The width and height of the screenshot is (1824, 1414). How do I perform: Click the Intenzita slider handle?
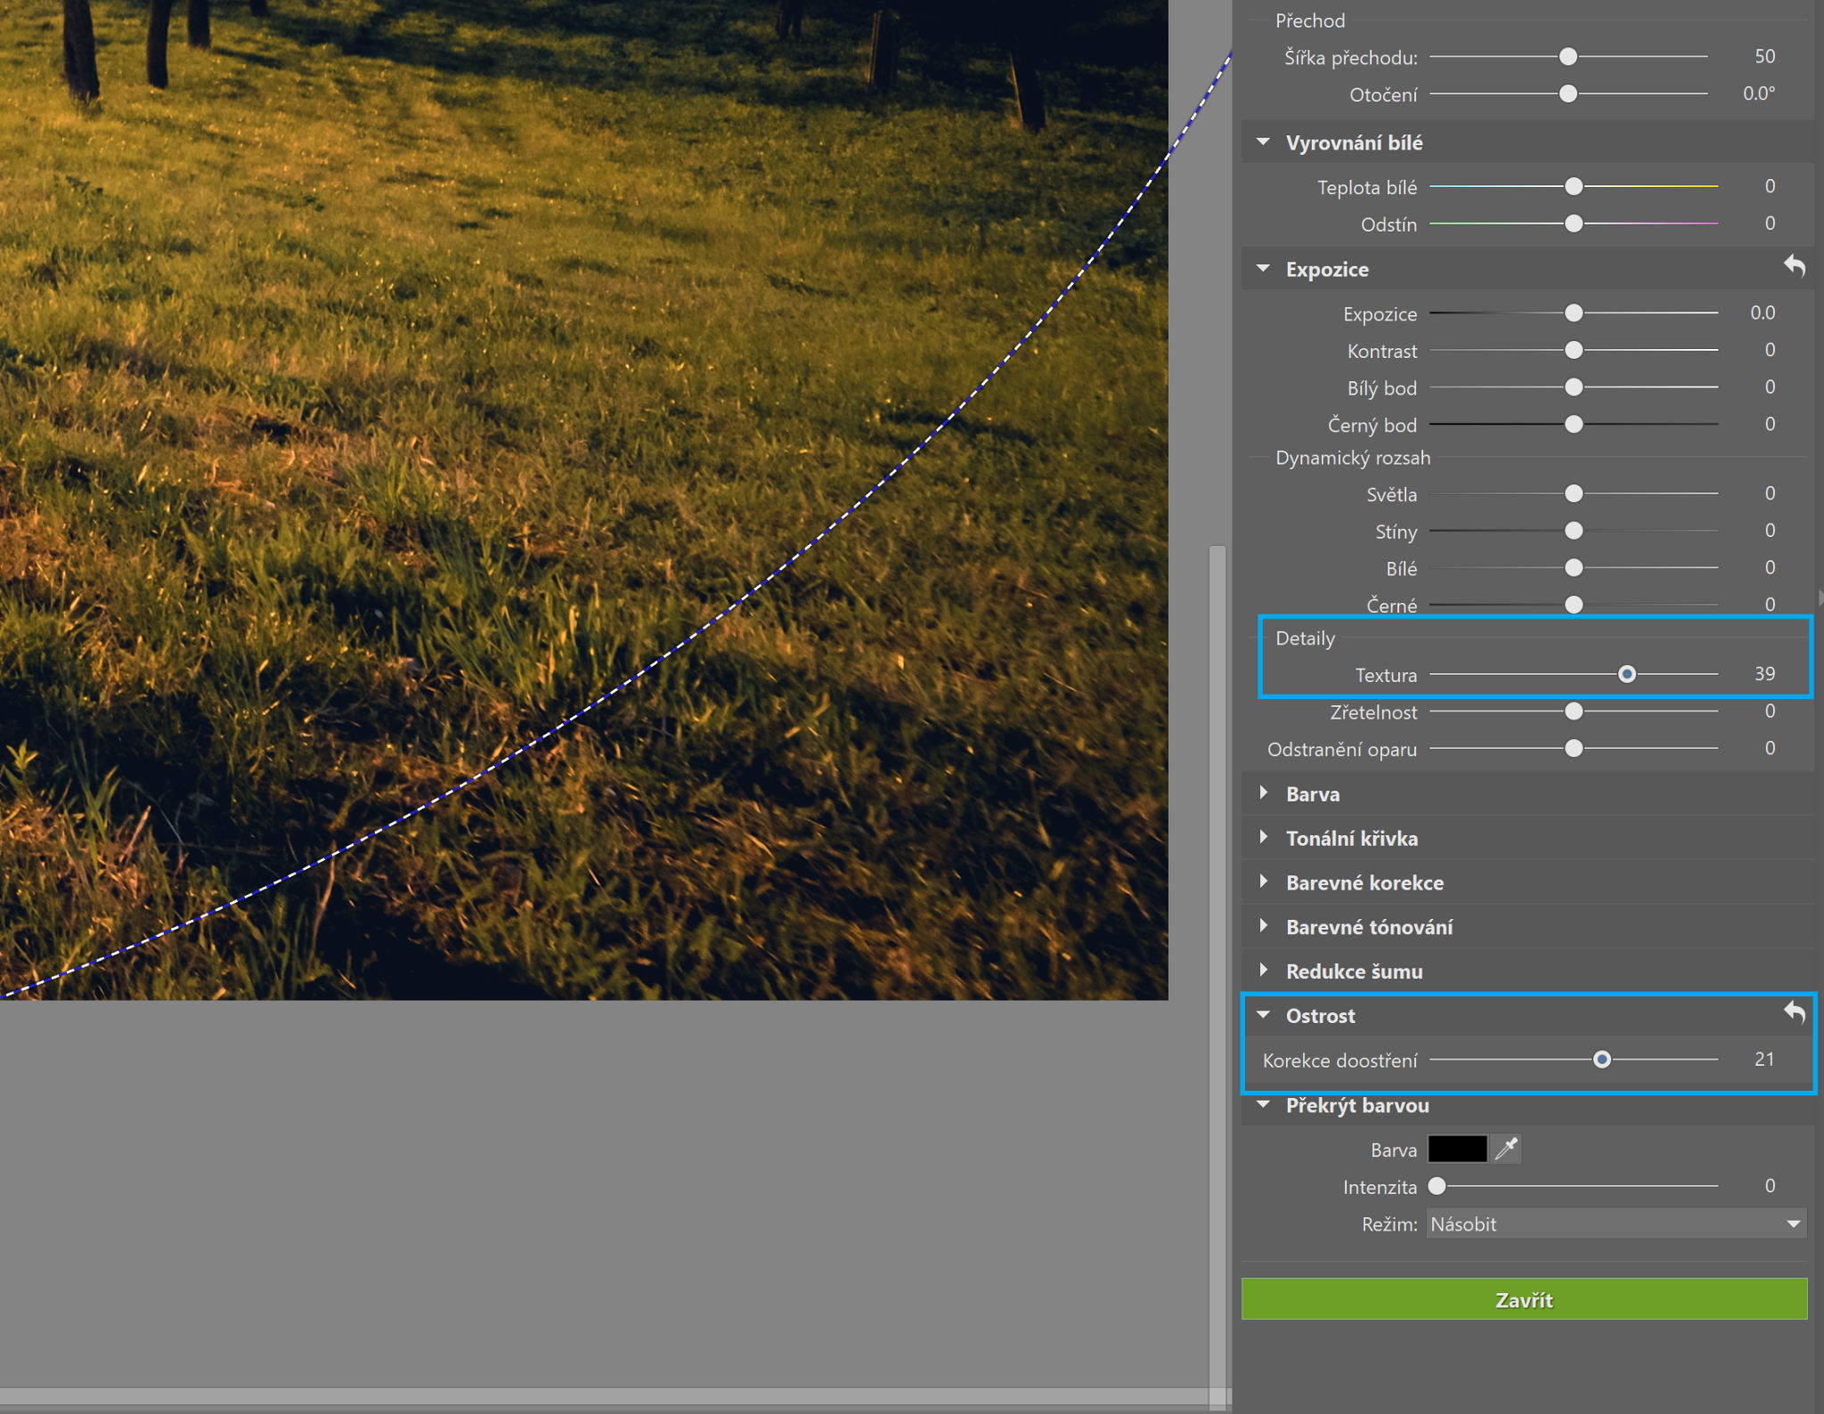coord(1437,1186)
